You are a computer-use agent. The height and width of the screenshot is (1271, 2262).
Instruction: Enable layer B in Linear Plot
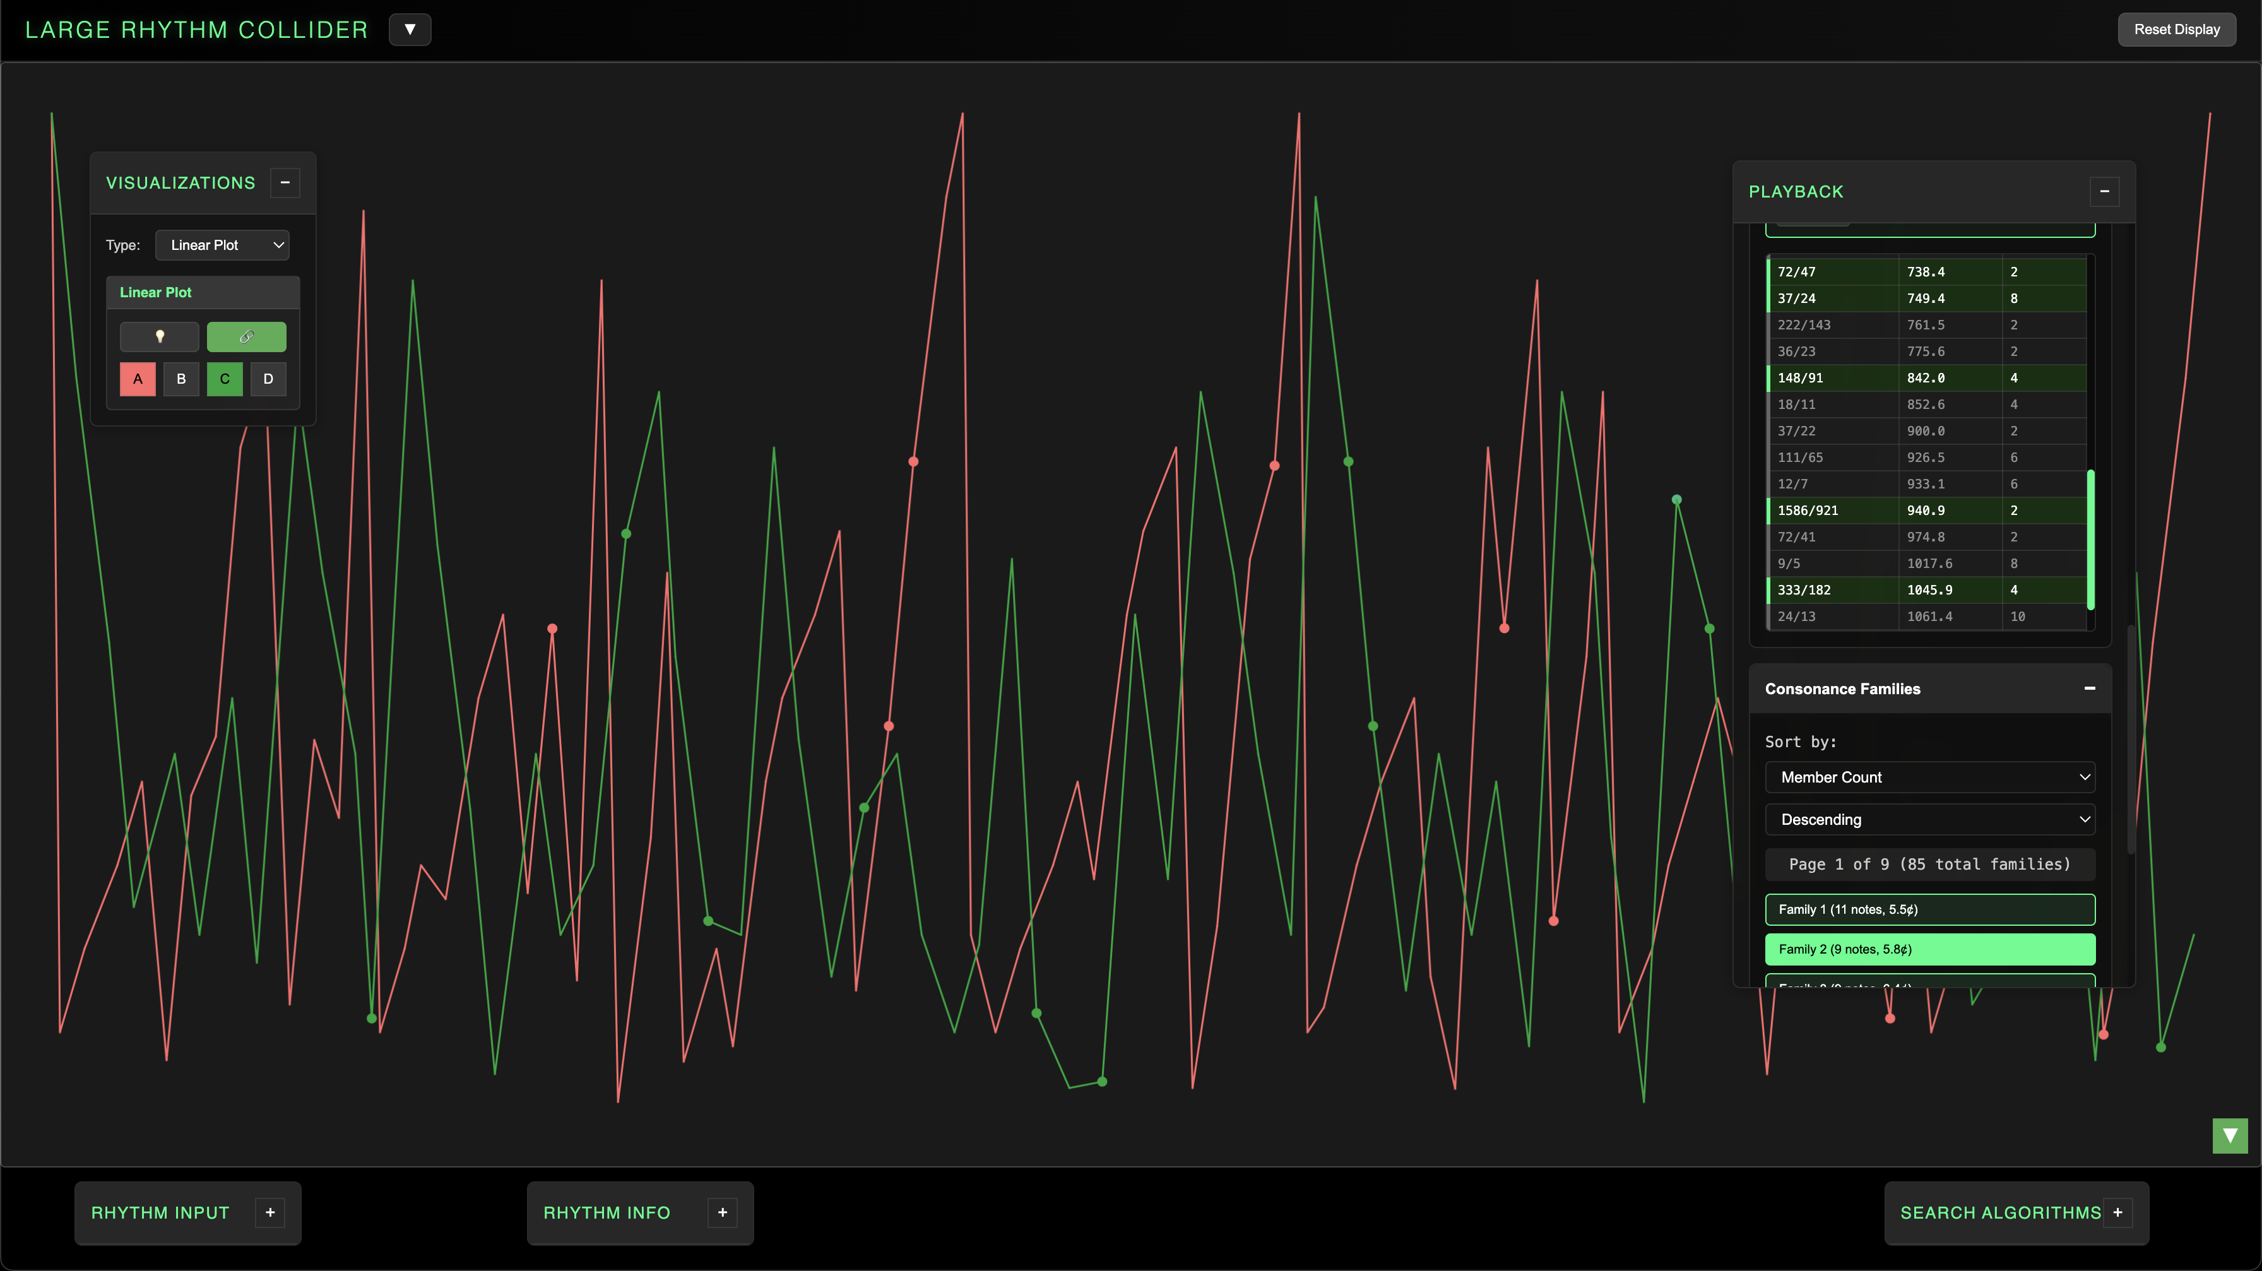181,379
